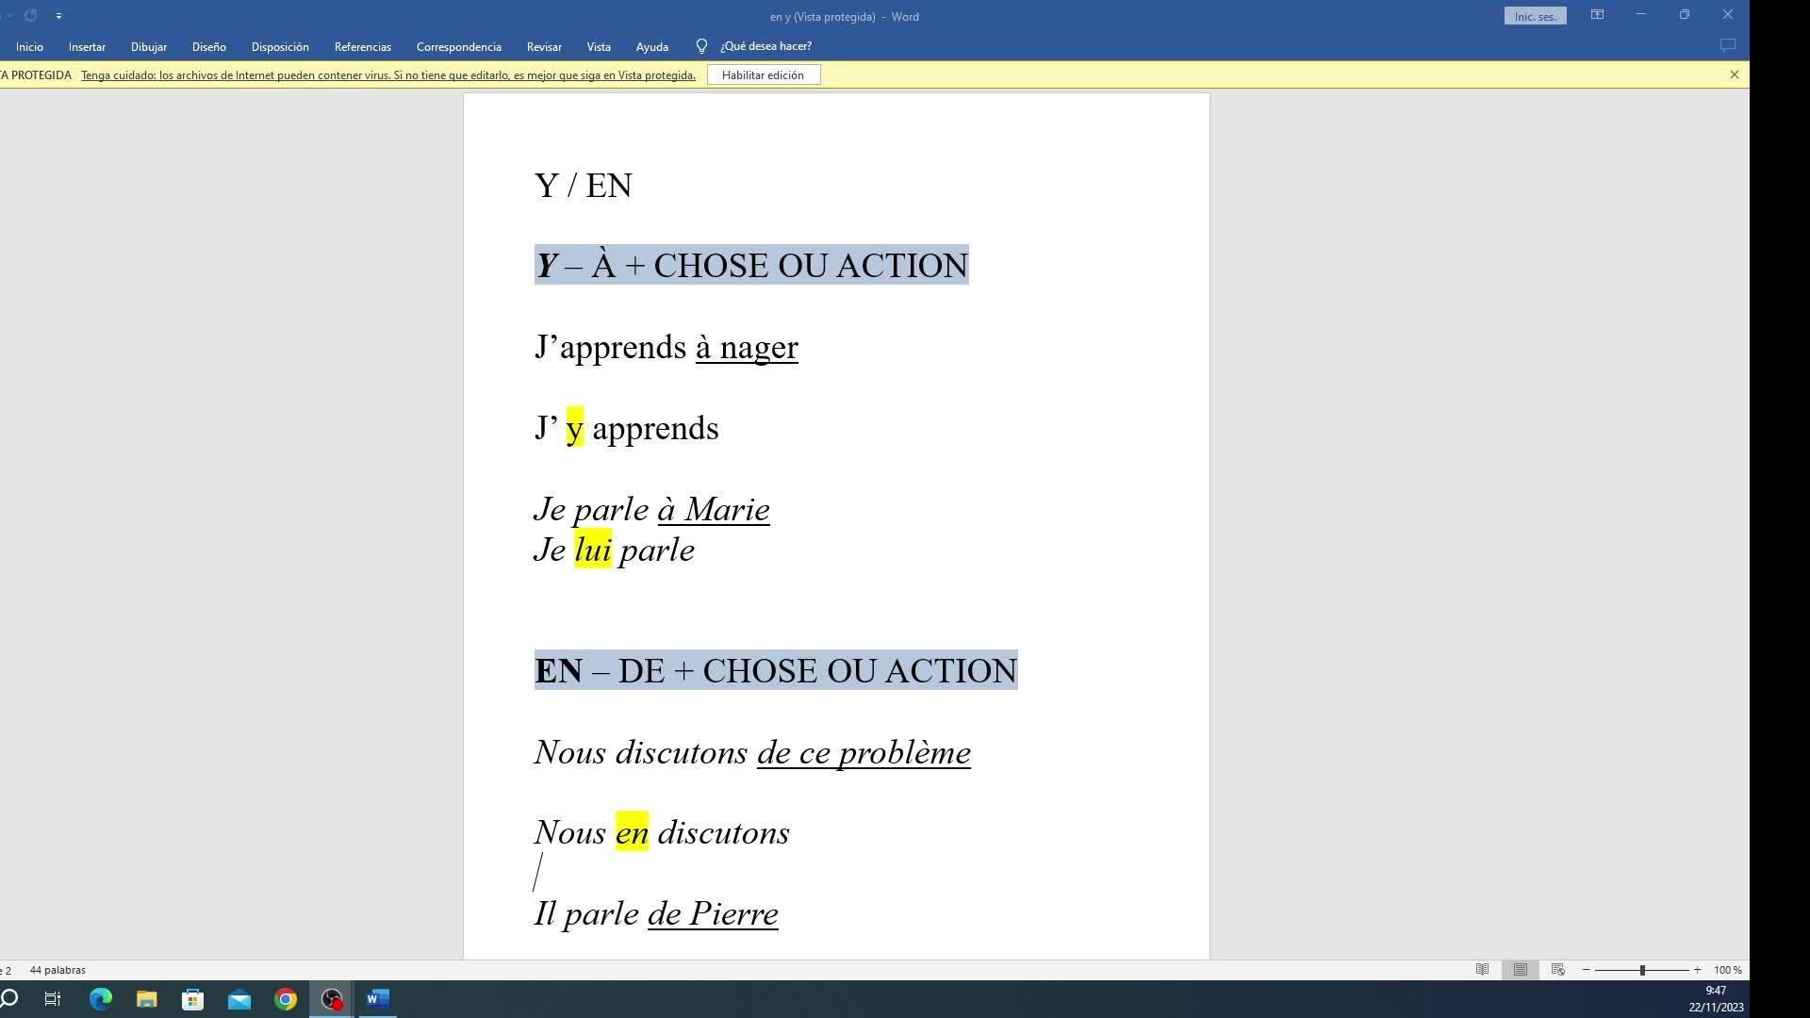Open the Referencias ribbon tab
The width and height of the screenshot is (1810, 1018).
[362, 46]
